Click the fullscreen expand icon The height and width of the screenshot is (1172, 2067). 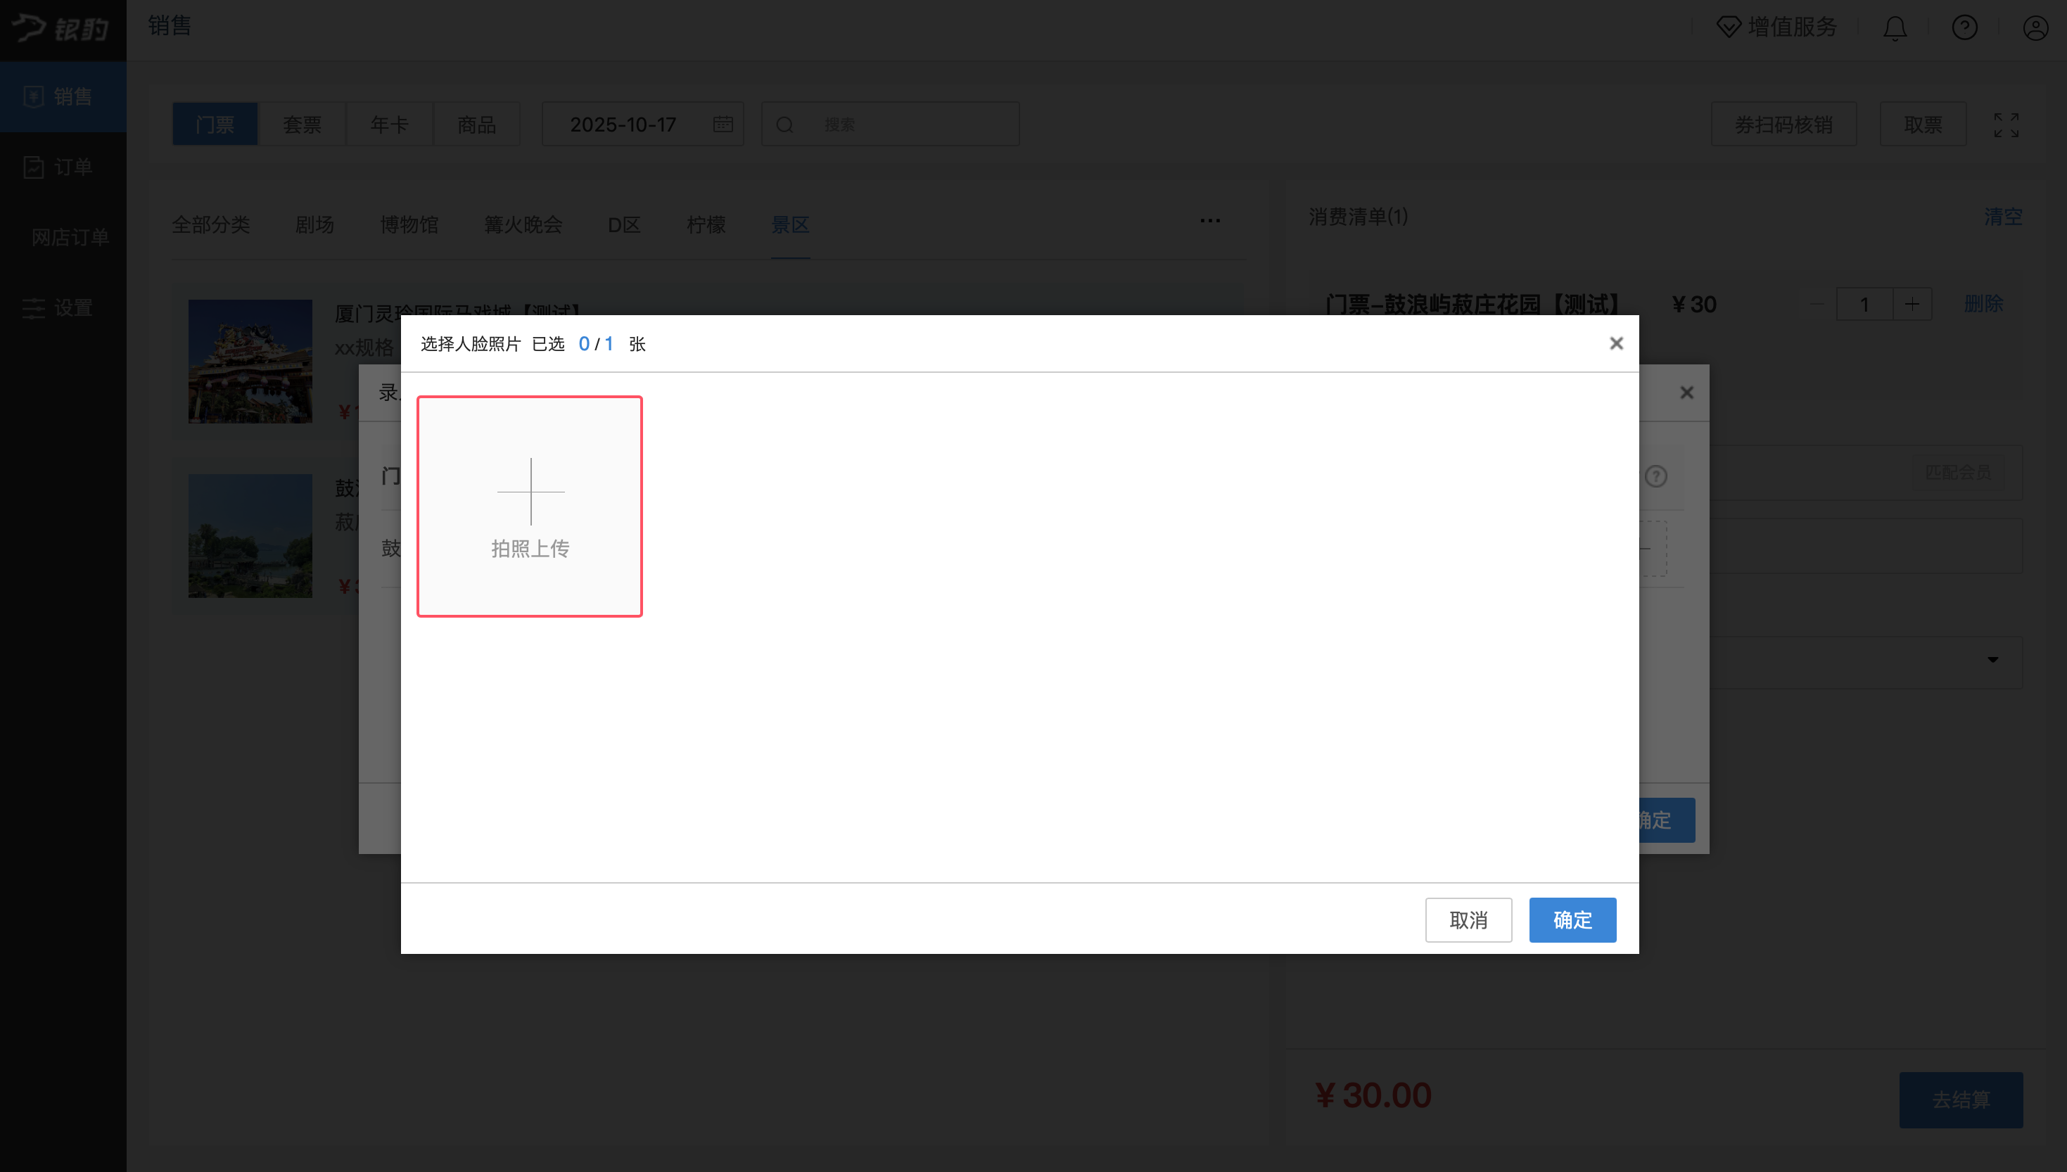[x=2006, y=125]
